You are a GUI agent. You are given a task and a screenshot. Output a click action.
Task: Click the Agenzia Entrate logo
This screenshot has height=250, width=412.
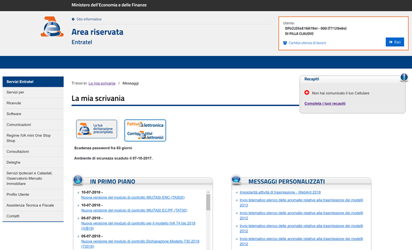coord(52,27)
